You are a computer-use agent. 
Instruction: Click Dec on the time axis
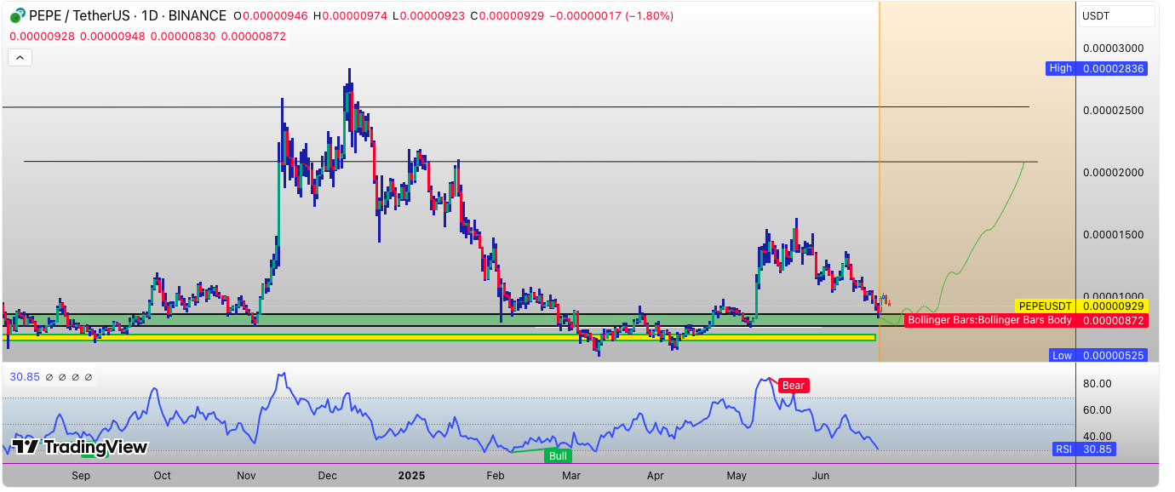pyautogui.click(x=327, y=476)
